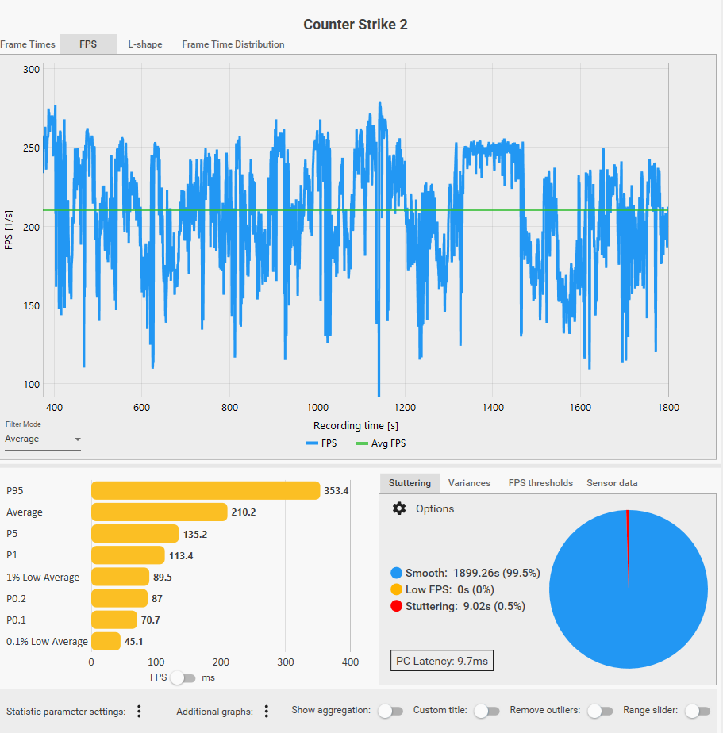Click the red Stuttering legend dot

[396, 606]
